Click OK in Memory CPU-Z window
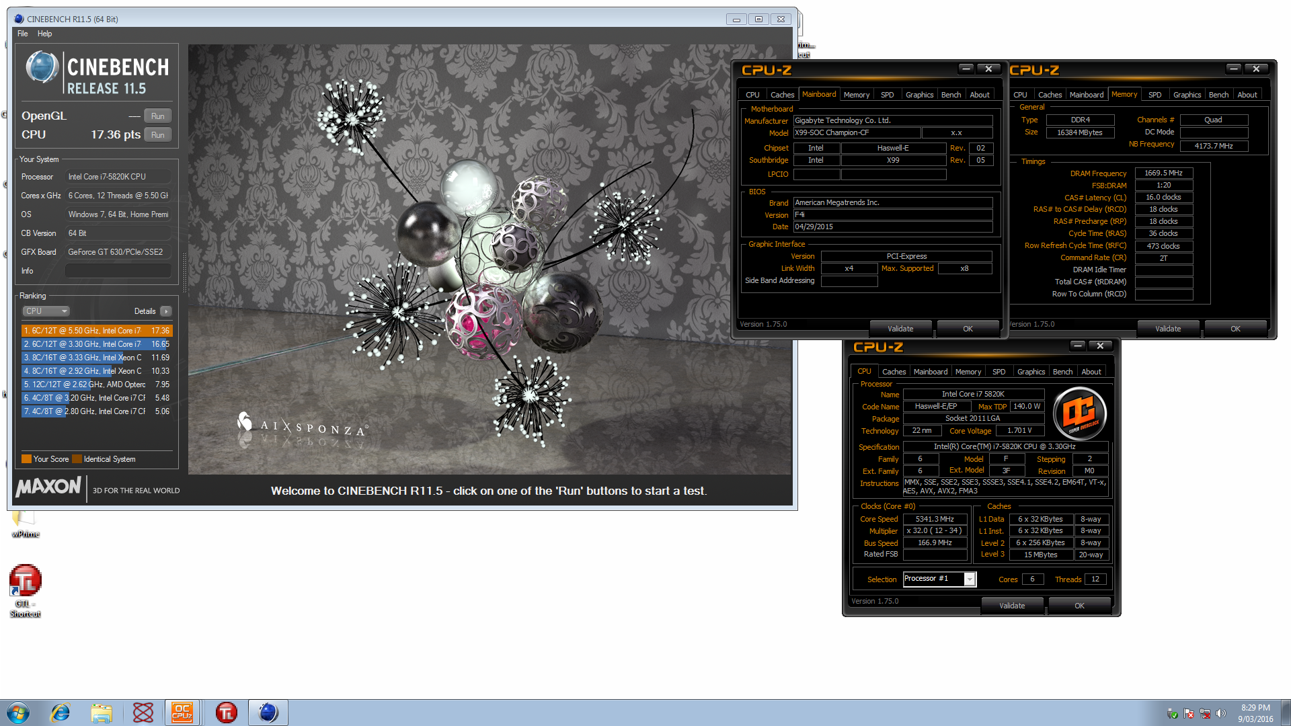This screenshot has height=726, width=1291. (1235, 329)
